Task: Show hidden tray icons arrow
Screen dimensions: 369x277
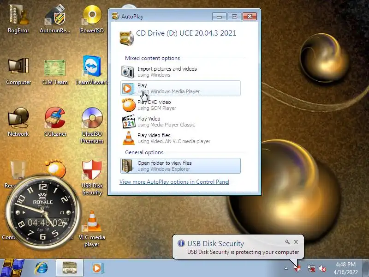Action: tap(286, 268)
